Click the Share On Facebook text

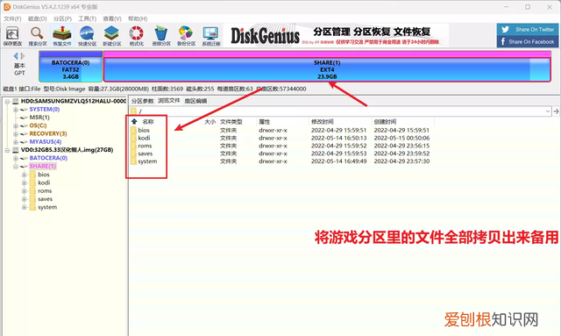click(531, 41)
